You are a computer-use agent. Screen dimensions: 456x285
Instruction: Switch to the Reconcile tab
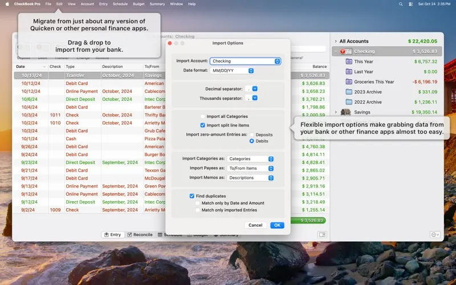click(x=140, y=235)
